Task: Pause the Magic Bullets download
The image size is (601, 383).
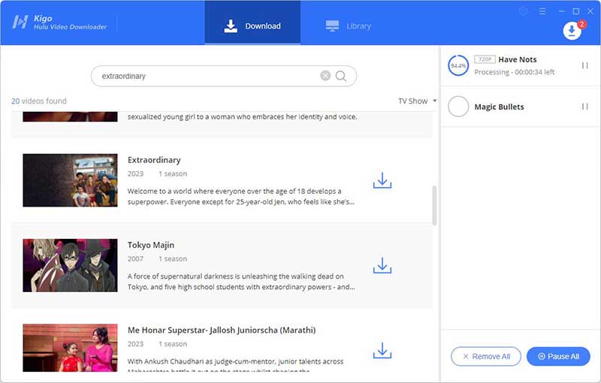Action: click(585, 107)
